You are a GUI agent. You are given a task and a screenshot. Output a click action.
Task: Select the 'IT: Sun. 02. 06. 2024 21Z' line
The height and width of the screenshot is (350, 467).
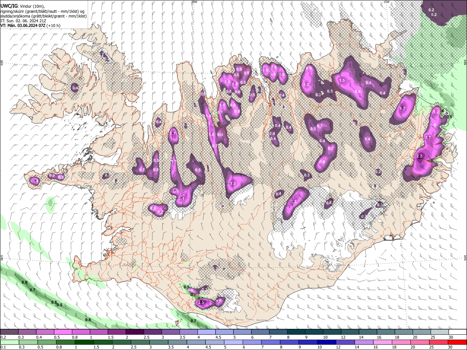point(23,21)
